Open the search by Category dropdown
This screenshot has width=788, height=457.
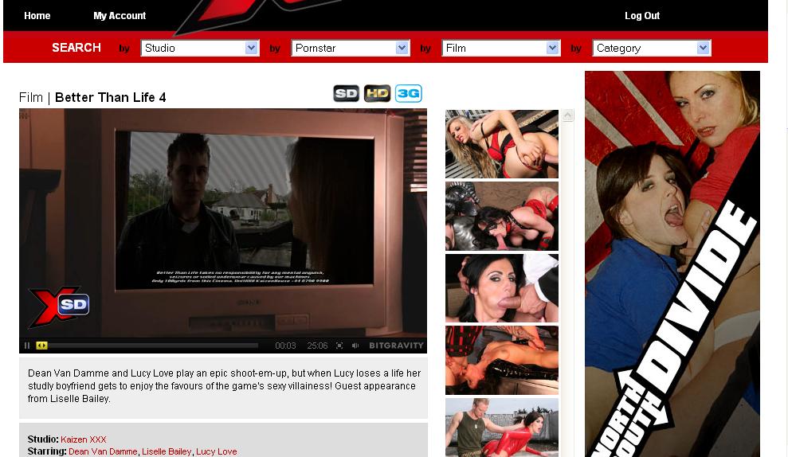pos(652,49)
